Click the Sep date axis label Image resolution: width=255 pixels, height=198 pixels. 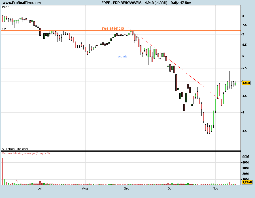127,188
